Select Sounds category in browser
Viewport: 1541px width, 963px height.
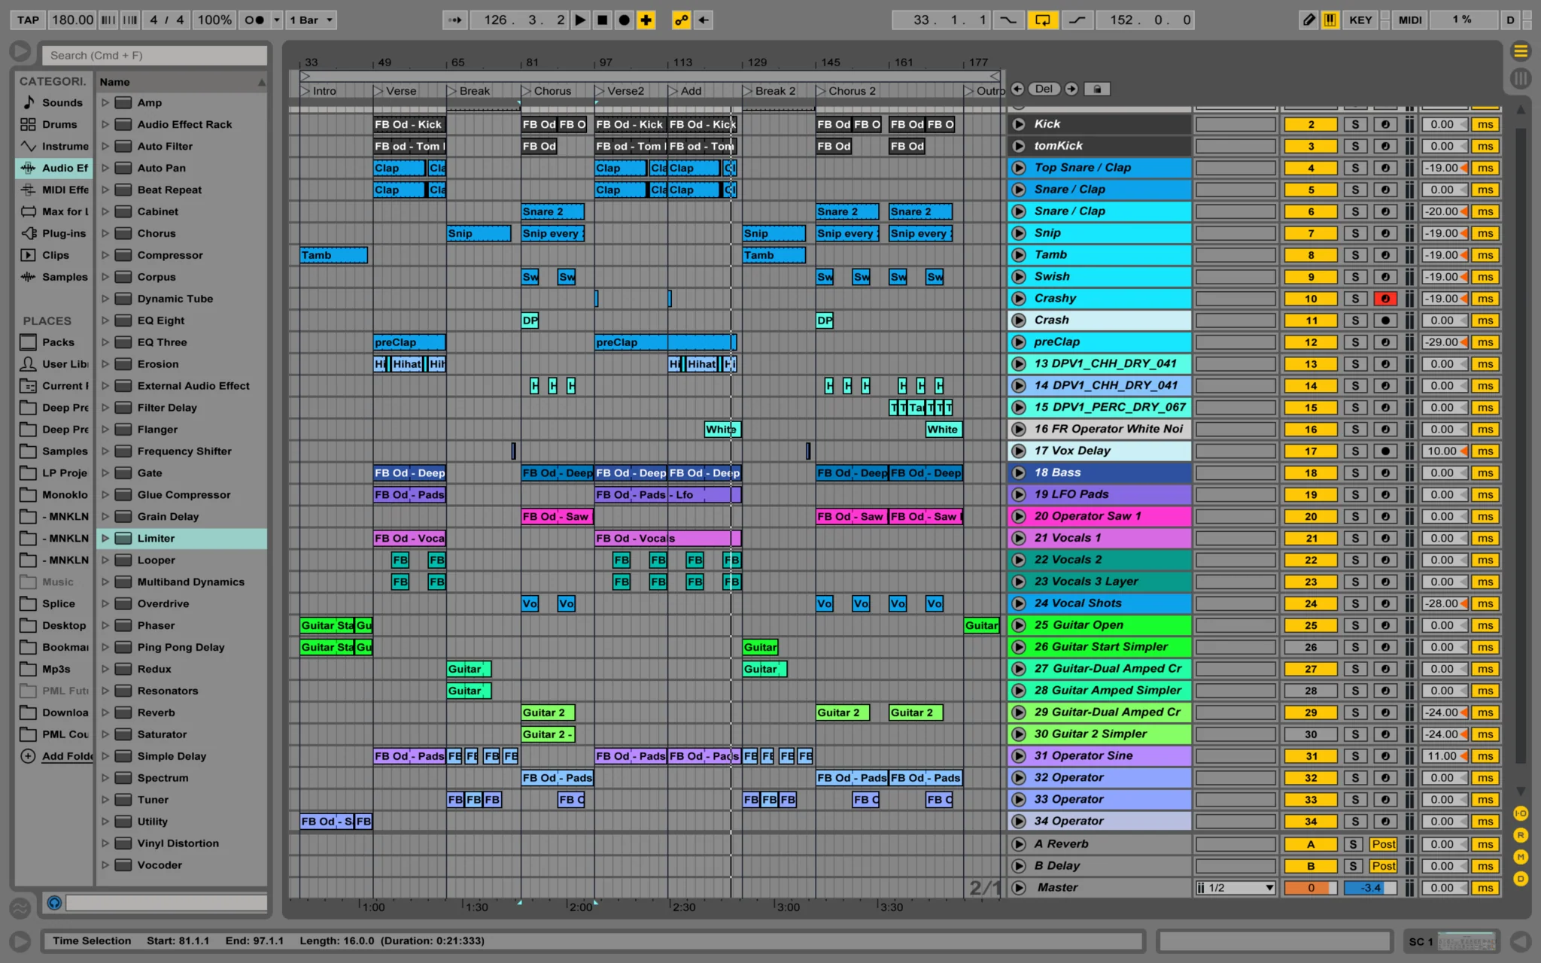pos(53,102)
